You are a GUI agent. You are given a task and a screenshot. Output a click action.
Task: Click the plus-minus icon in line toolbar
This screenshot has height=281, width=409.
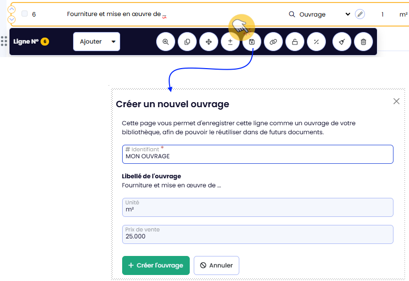[230, 42]
